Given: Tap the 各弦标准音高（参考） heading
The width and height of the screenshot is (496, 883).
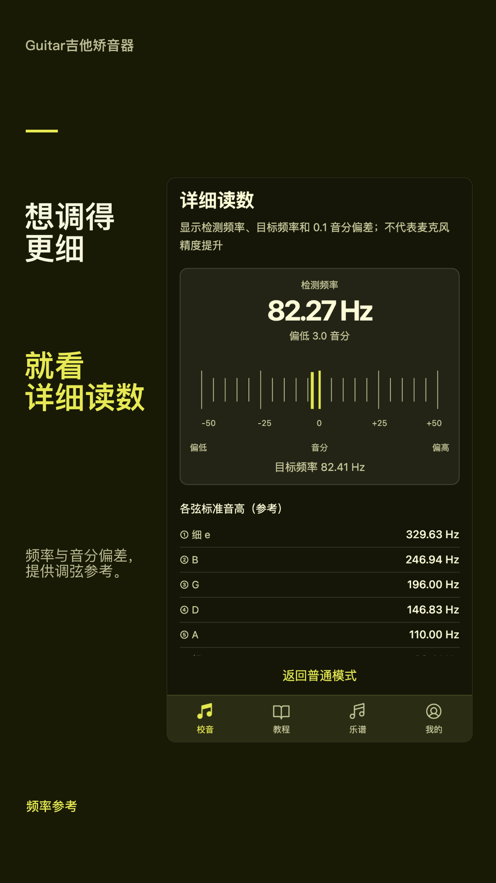Looking at the screenshot, I should 231,509.
